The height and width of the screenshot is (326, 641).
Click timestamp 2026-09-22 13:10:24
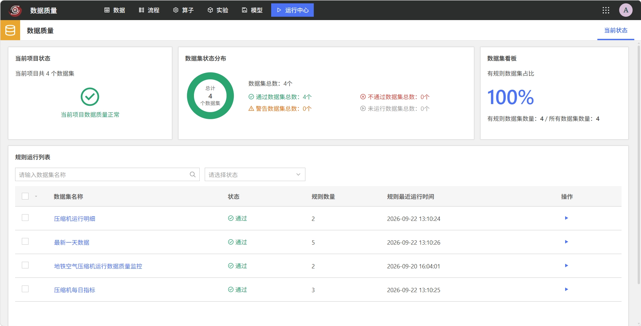pos(413,219)
